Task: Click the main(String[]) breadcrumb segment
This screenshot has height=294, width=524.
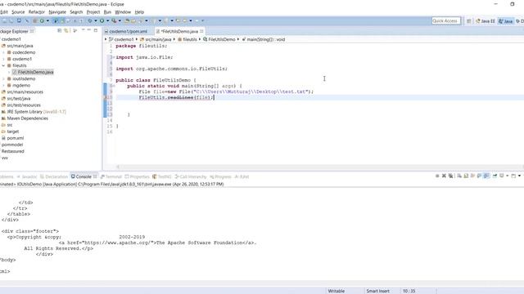Action: tap(264, 39)
